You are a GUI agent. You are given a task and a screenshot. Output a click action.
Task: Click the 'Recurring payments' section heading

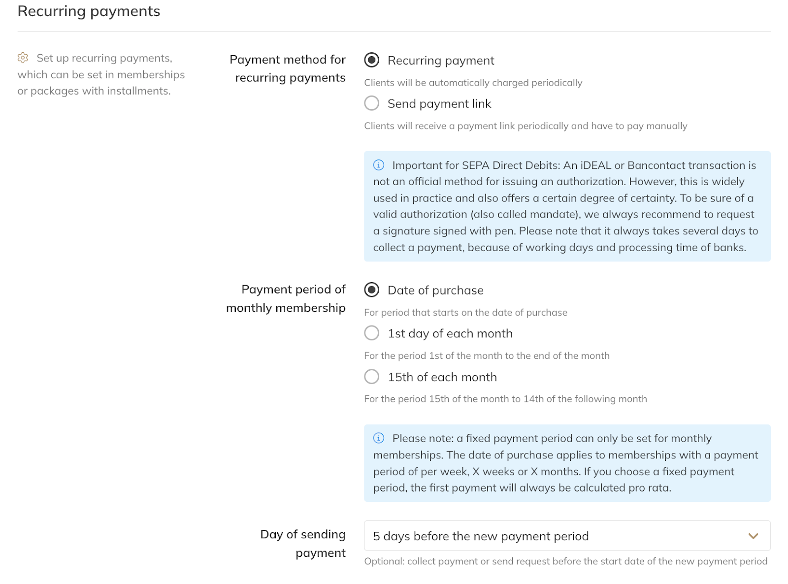(89, 11)
